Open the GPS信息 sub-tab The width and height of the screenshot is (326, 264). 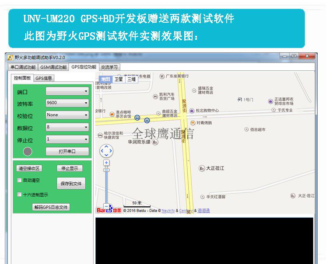pos(44,78)
